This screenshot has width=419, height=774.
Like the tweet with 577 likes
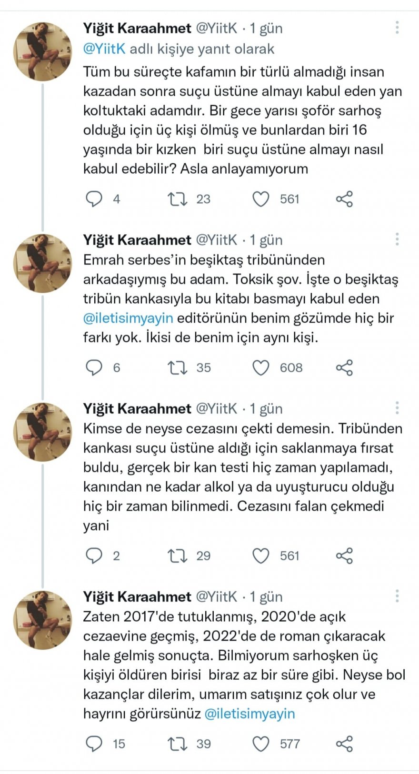(260, 744)
